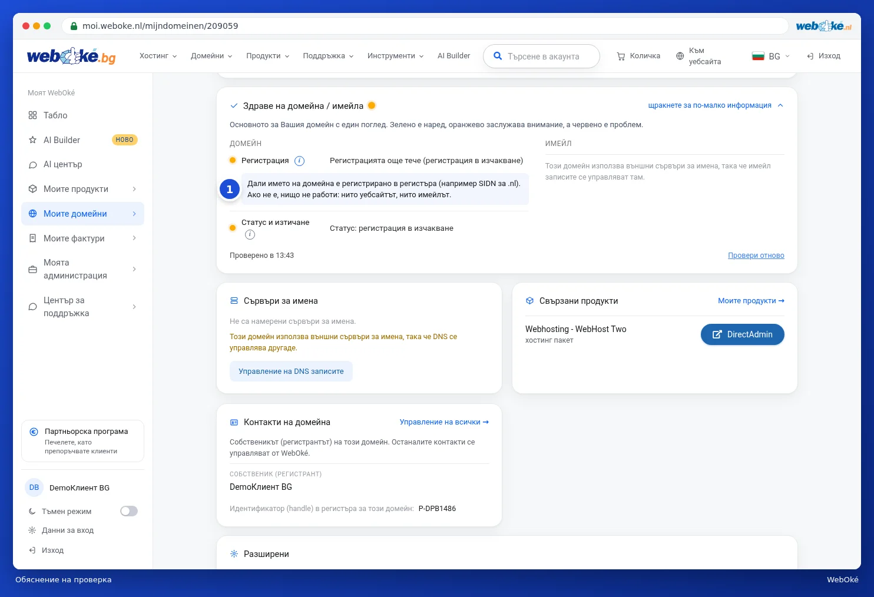The height and width of the screenshot is (597, 874).
Task: Click the Моите фактури invoice icon
Action: 33,238
